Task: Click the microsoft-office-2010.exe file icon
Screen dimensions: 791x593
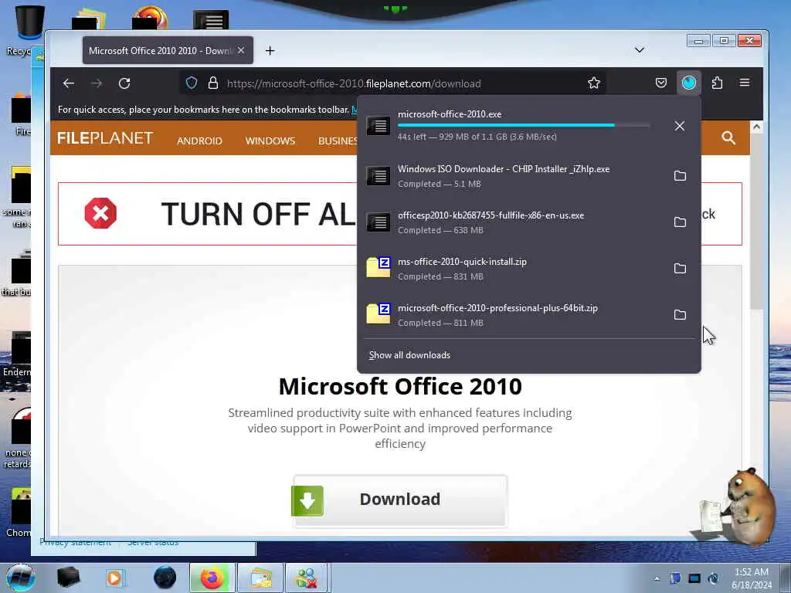Action: click(378, 126)
